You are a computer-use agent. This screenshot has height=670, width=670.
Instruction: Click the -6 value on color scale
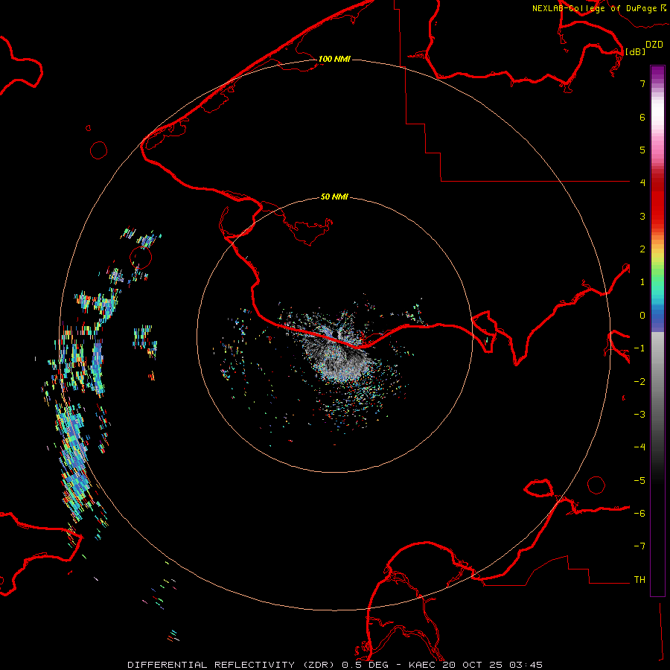(x=639, y=514)
